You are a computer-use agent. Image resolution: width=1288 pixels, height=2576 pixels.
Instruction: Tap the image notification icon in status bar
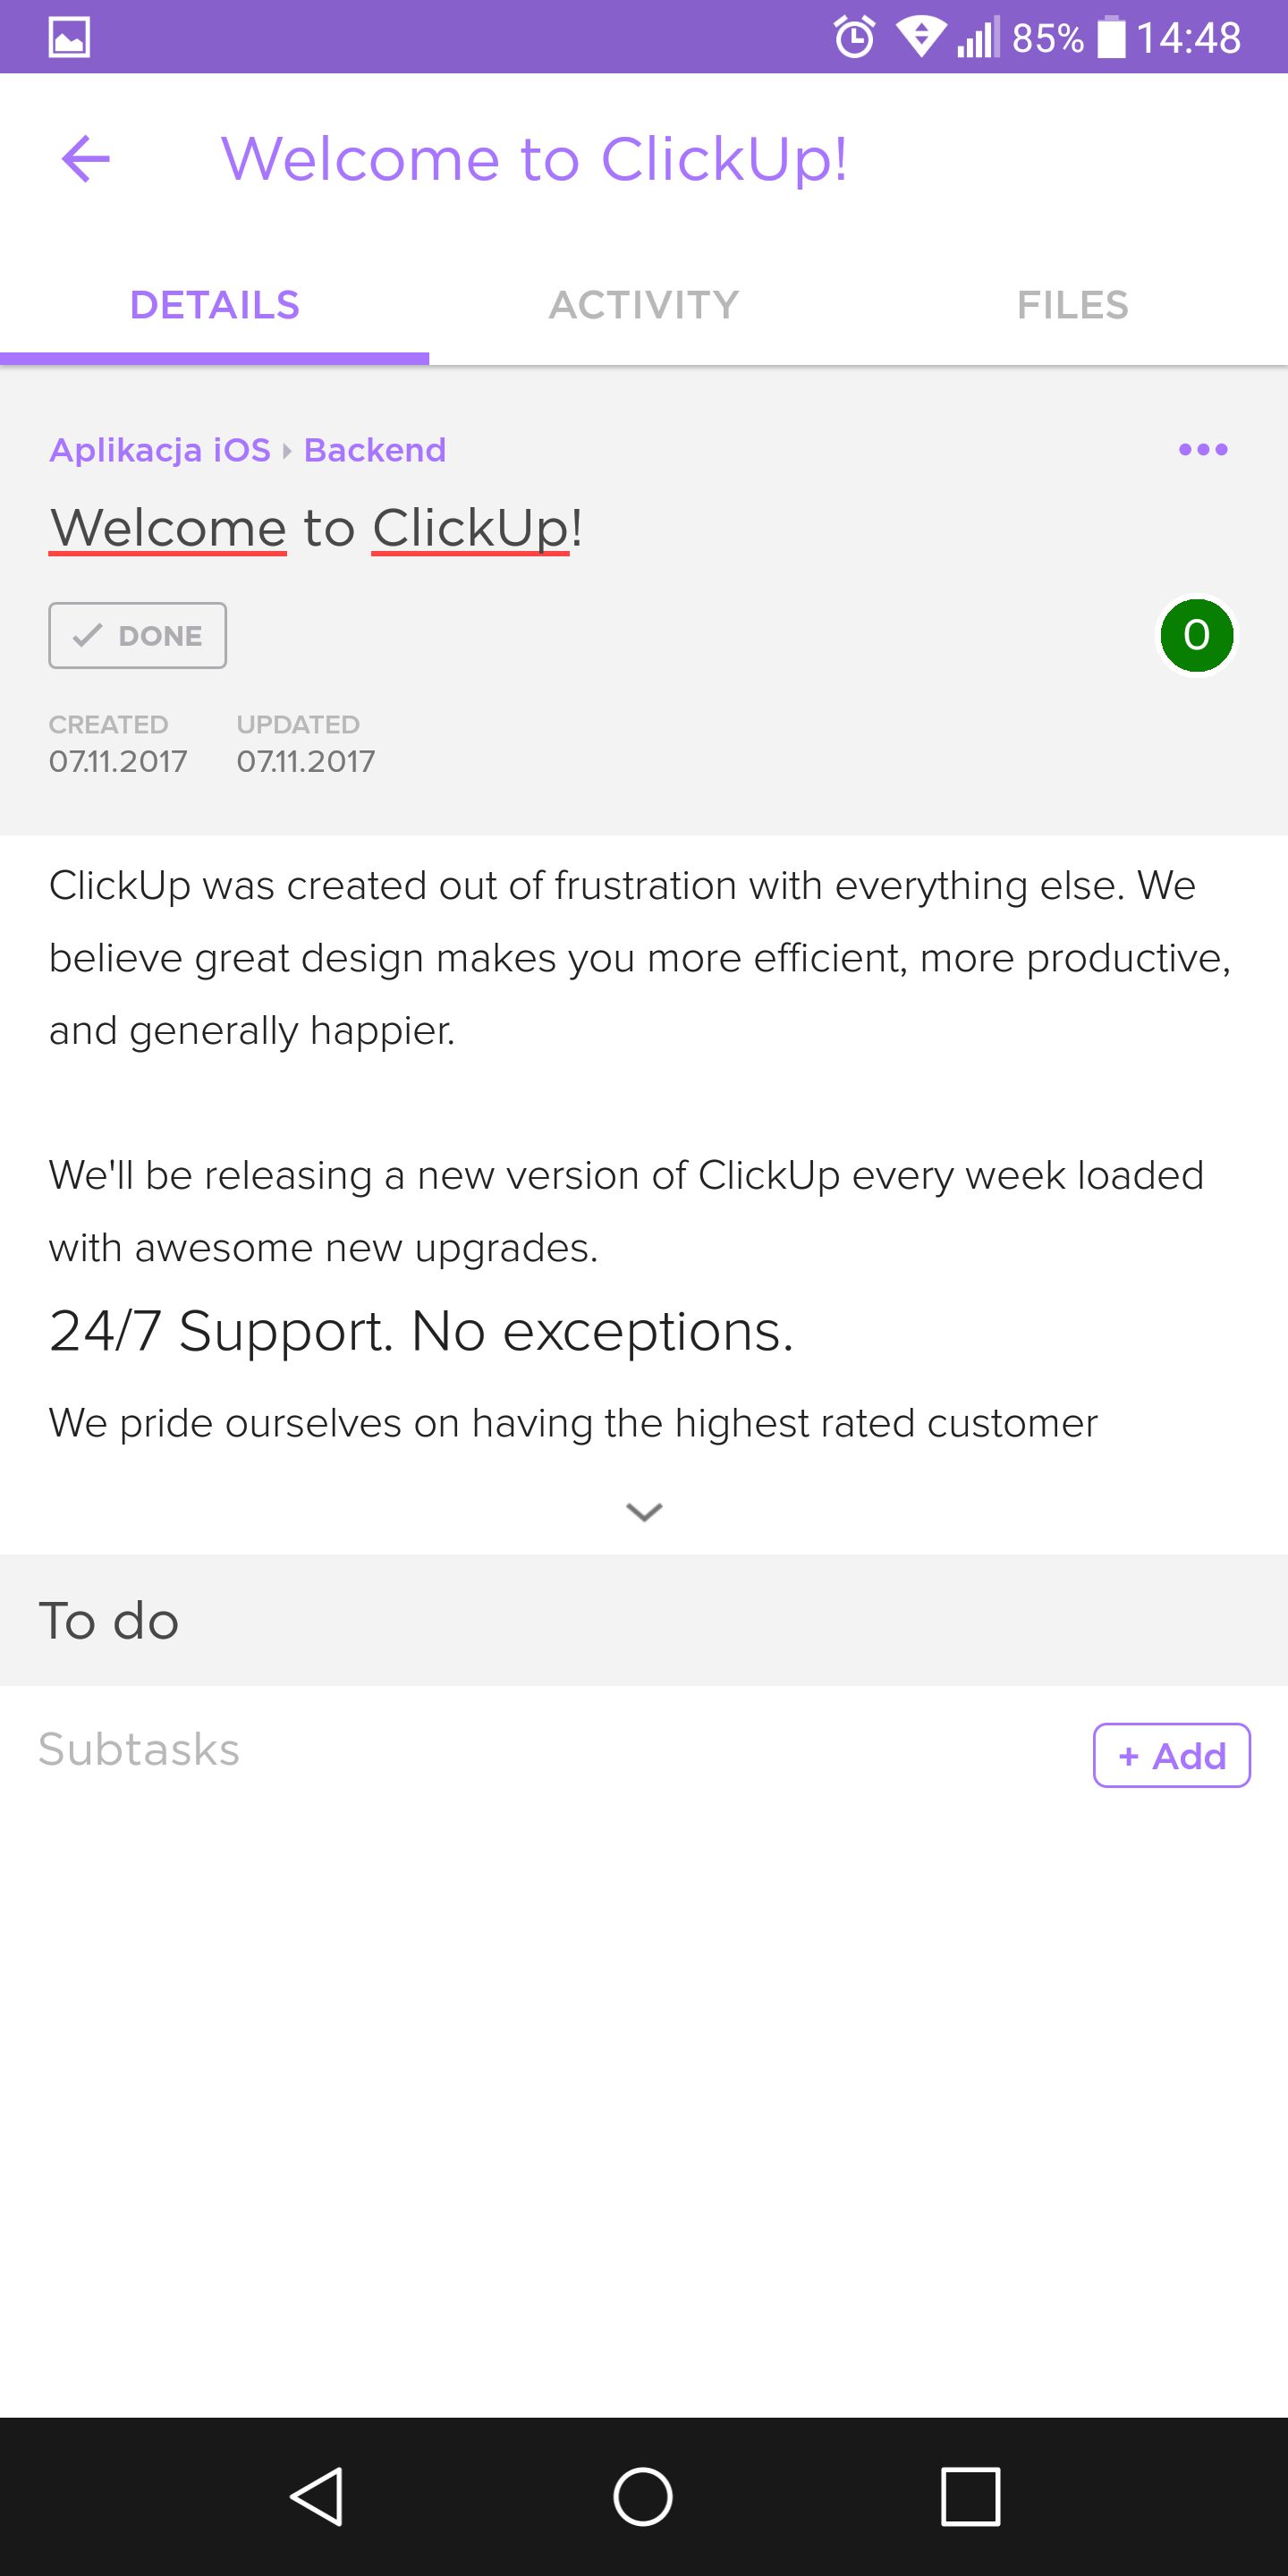[x=70, y=37]
